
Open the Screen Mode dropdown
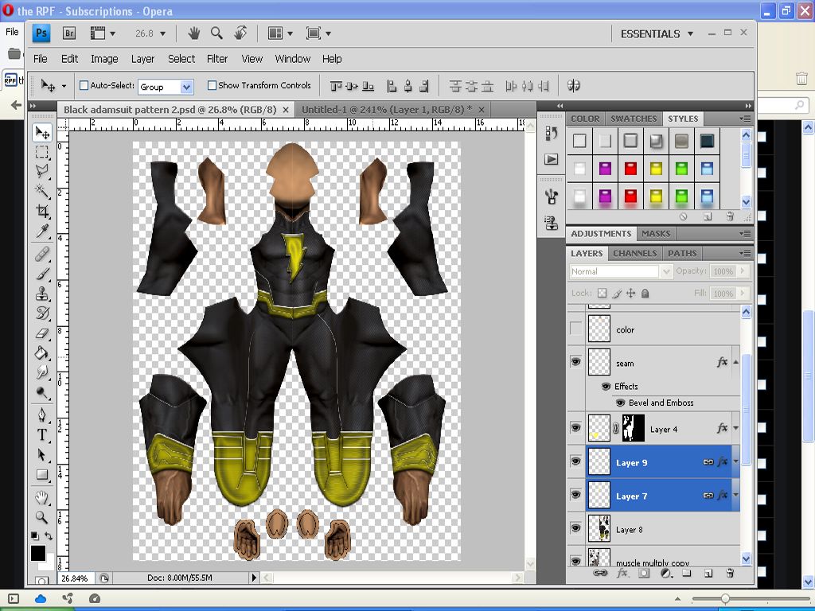[x=318, y=33]
